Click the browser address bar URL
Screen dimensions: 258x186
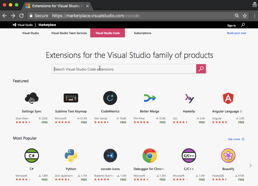[x=96, y=16]
